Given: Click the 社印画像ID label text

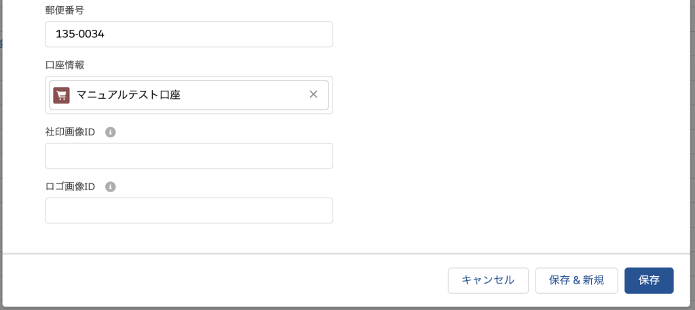Looking at the screenshot, I should click(70, 132).
